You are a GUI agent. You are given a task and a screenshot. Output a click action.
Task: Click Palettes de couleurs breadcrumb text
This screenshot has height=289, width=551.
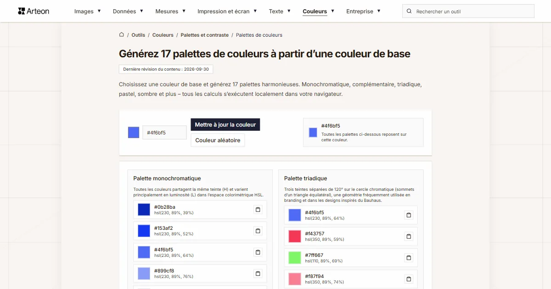259,35
